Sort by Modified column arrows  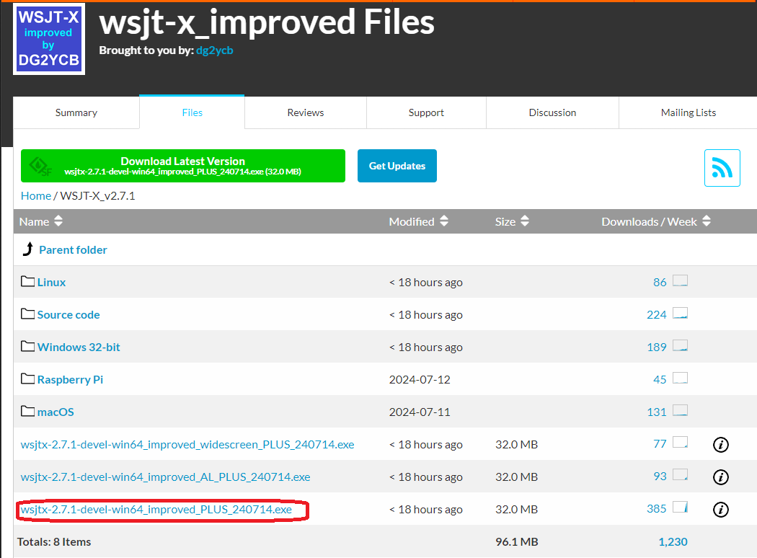(x=444, y=221)
